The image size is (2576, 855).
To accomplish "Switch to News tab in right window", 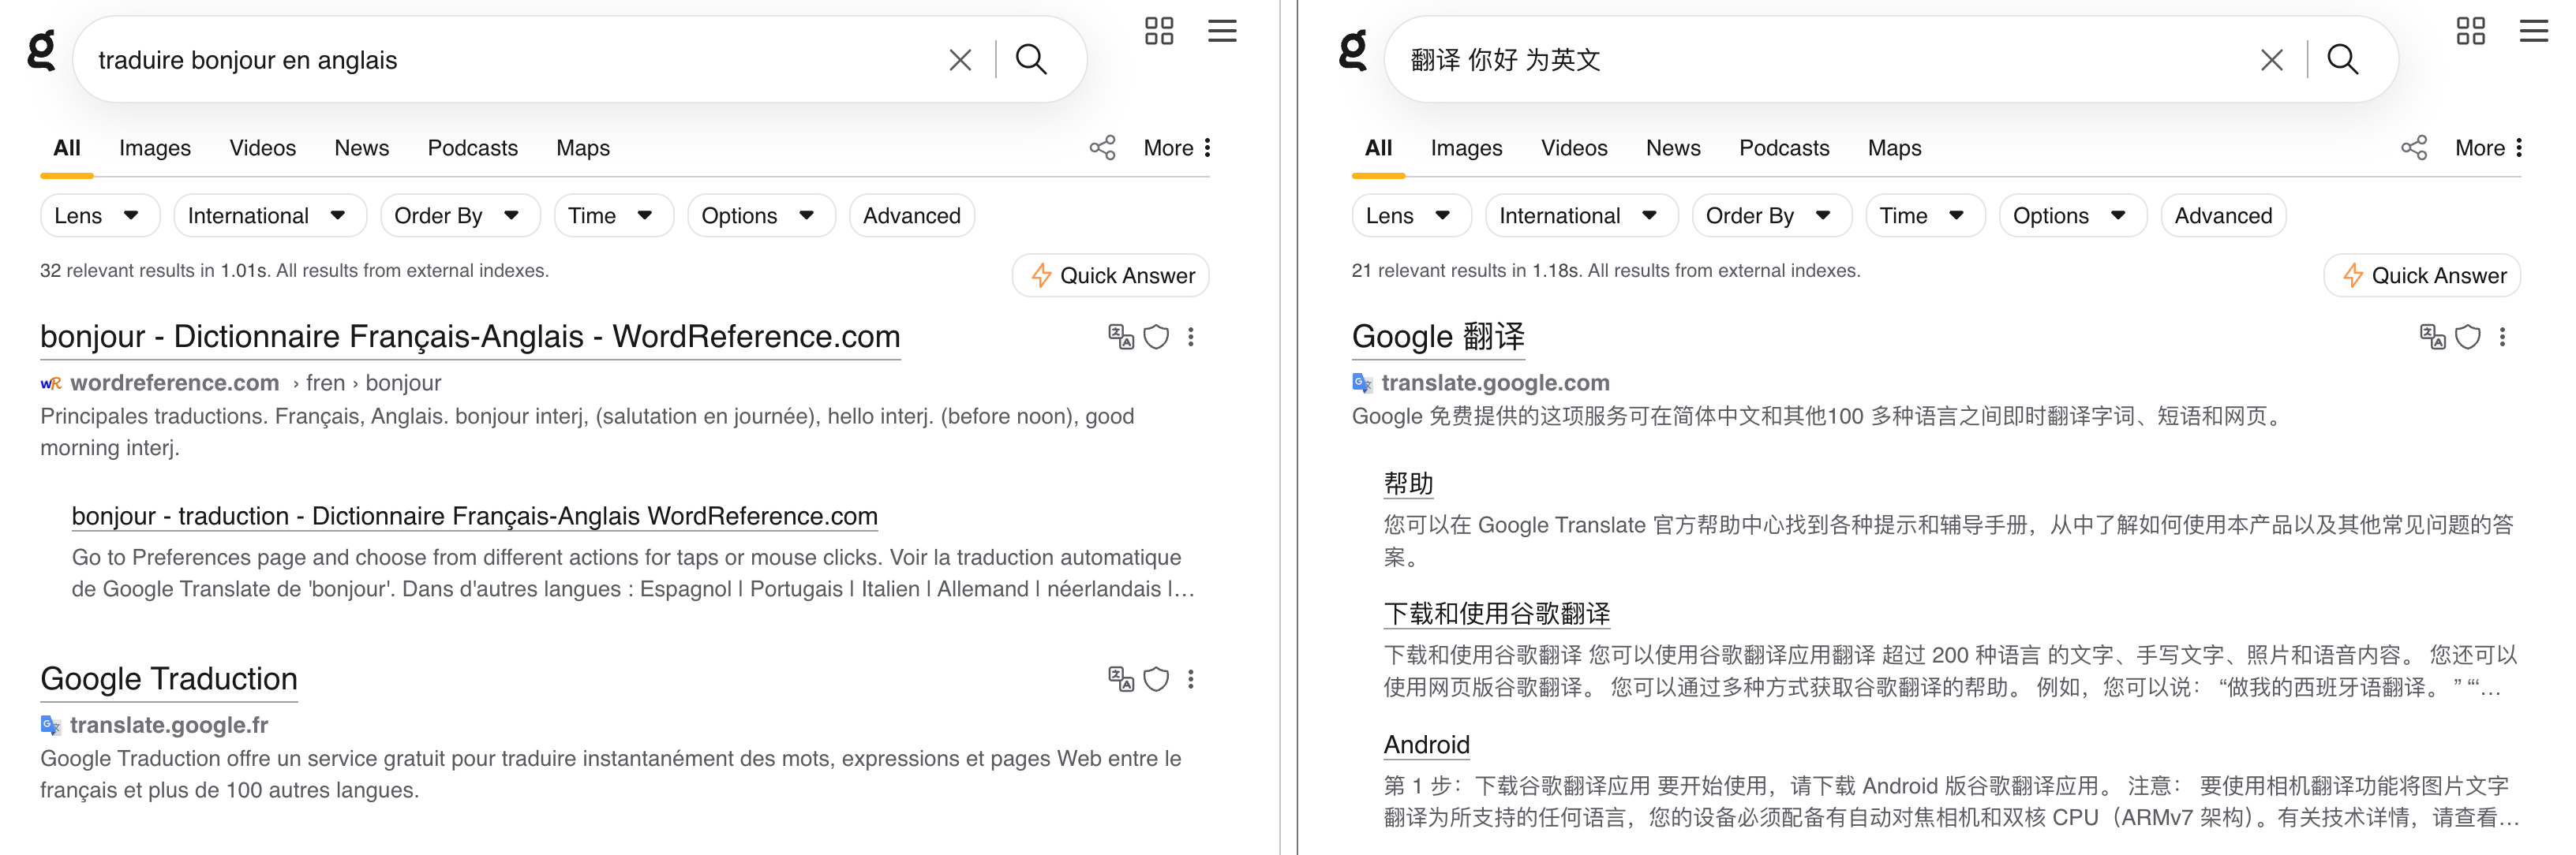I will pyautogui.click(x=1672, y=147).
